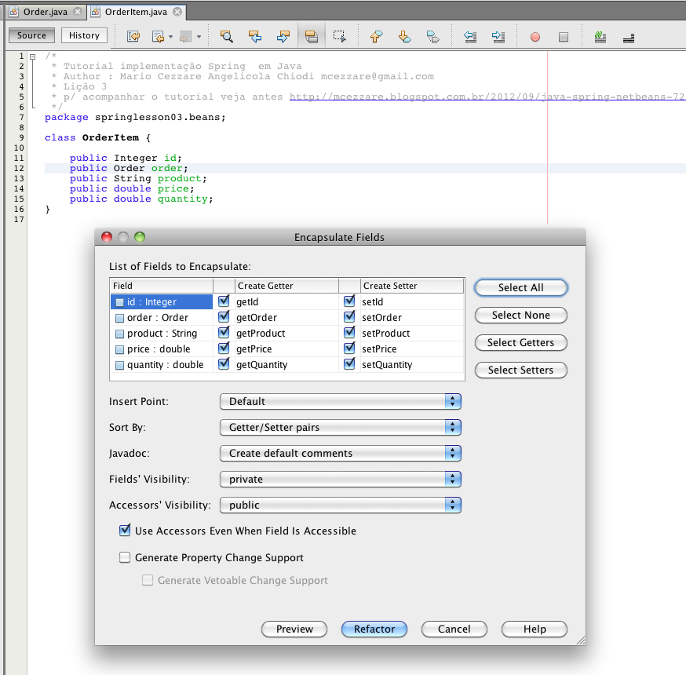Image resolution: width=686 pixels, height=675 pixels.
Task: Toggle bookmark toolbar icon
Action: [x=432, y=36]
